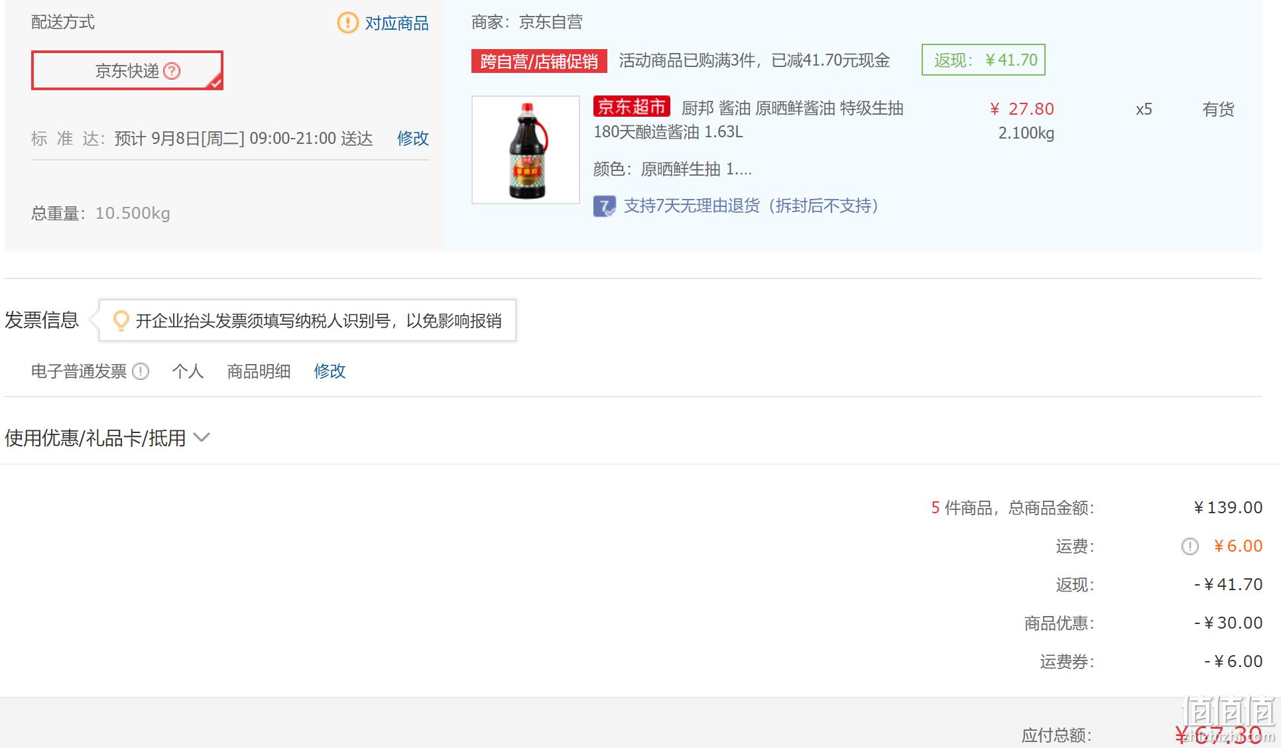Click the 2.100kg product weight text

1026,133
